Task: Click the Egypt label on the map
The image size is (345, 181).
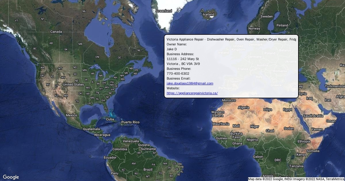Action: pos(287,110)
